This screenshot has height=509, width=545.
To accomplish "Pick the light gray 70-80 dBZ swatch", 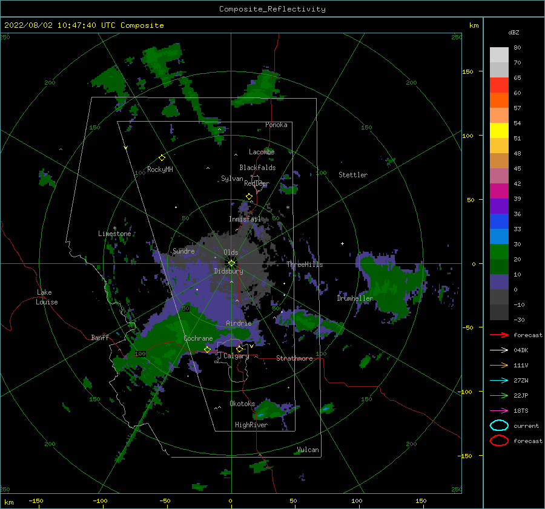I will coord(499,55).
